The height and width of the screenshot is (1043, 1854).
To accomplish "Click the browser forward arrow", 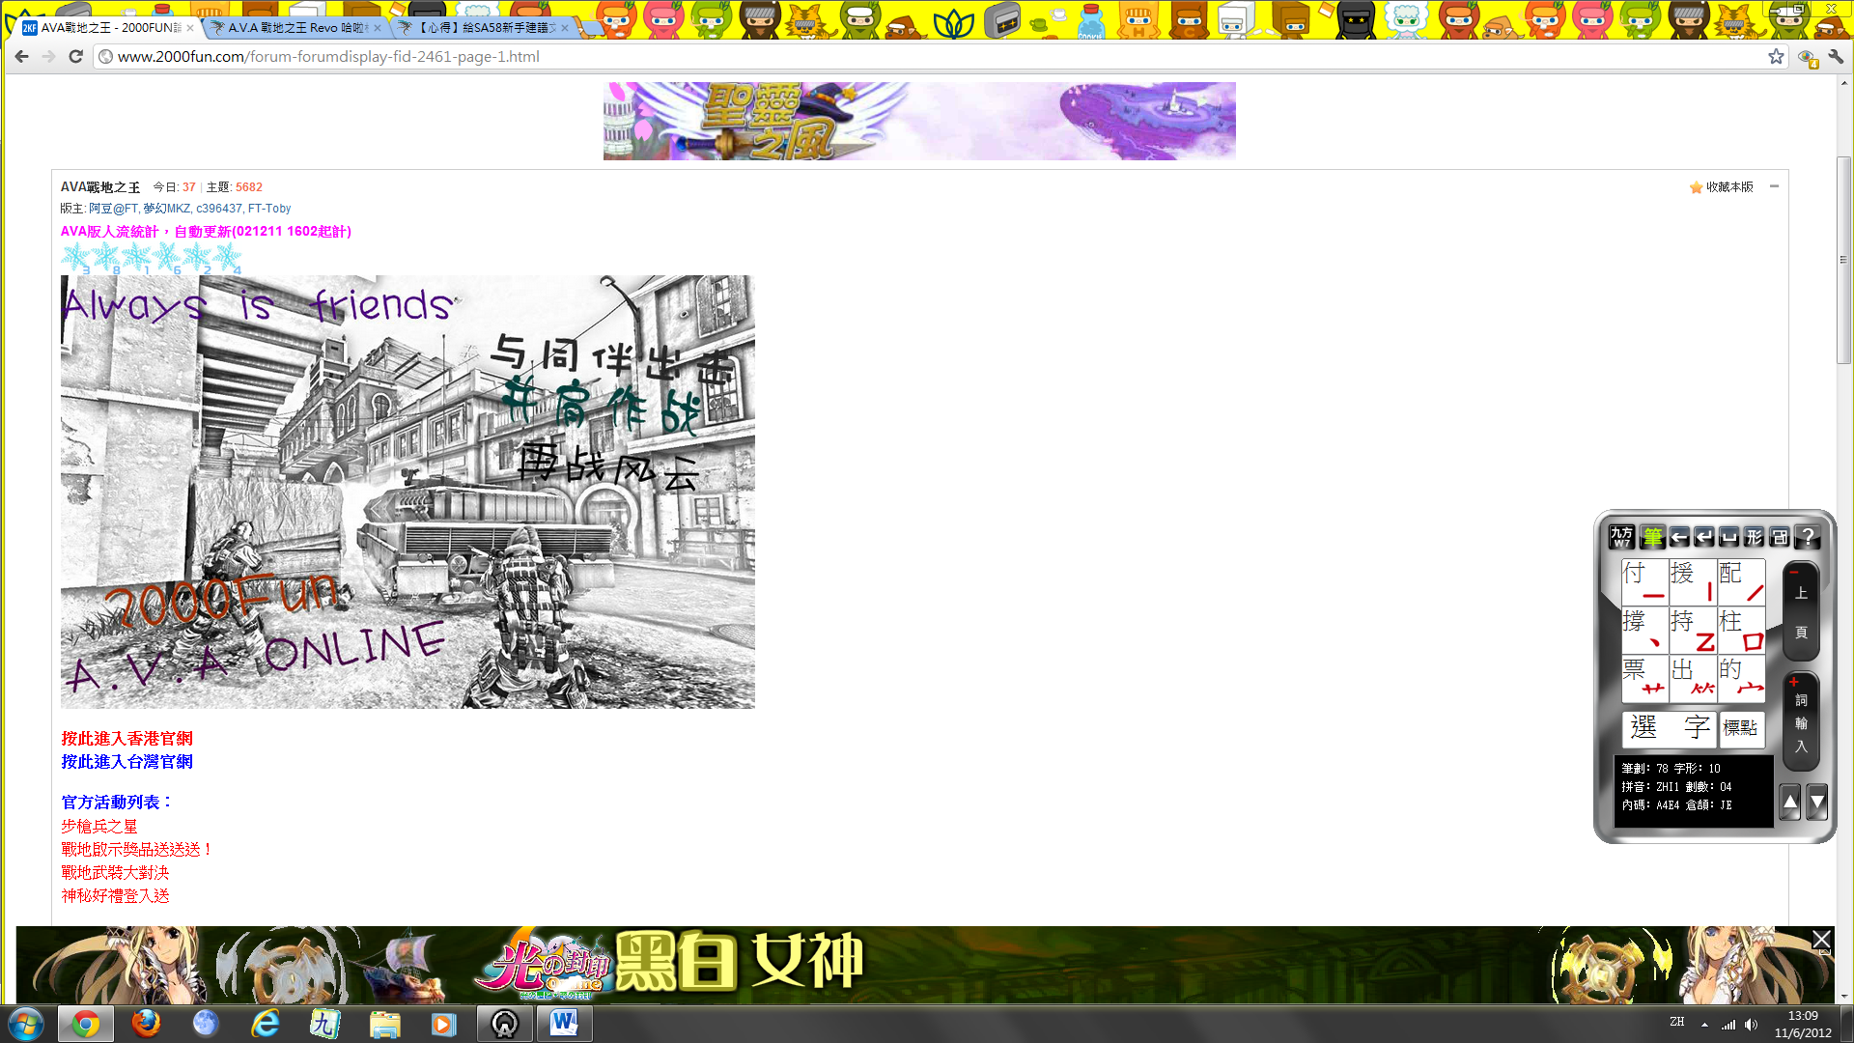I will click(48, 56).
